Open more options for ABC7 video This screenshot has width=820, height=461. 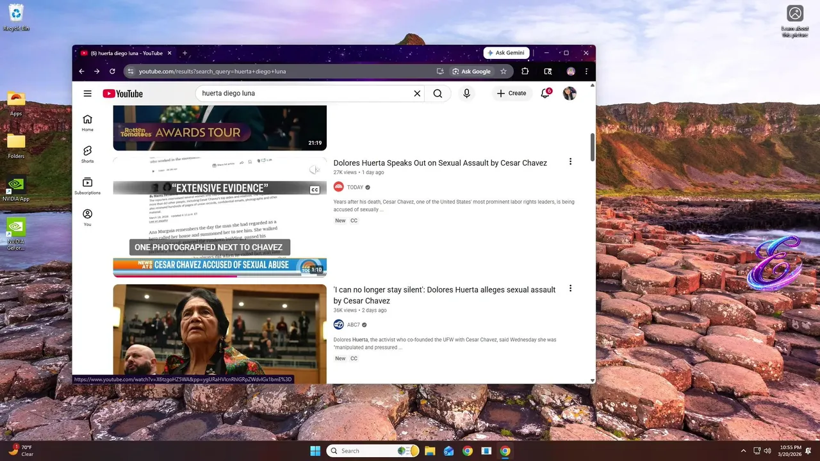[570, 289]
